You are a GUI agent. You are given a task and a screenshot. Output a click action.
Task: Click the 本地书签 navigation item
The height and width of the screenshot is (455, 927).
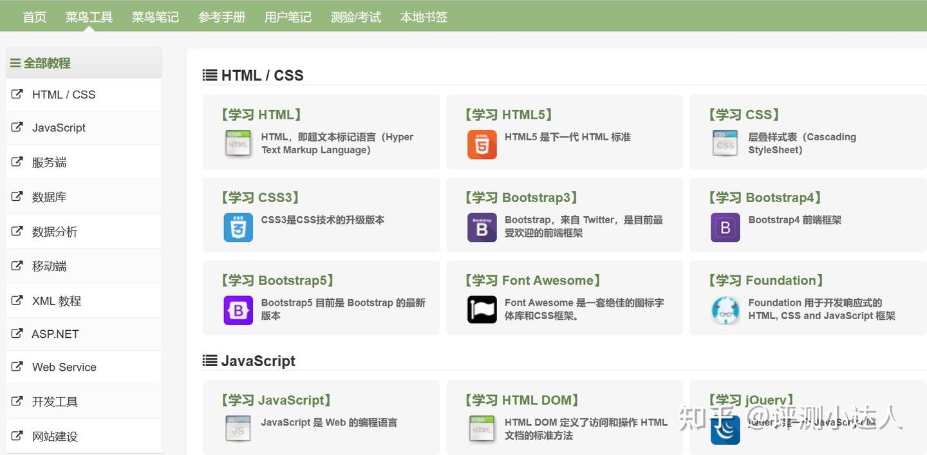(424, 17)
